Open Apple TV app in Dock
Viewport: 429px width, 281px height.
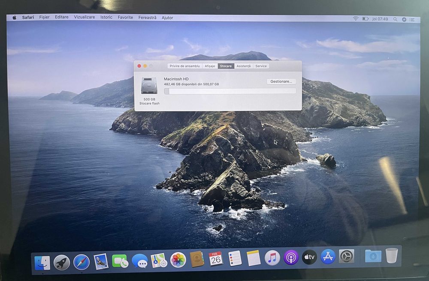[x=309, y=257]
